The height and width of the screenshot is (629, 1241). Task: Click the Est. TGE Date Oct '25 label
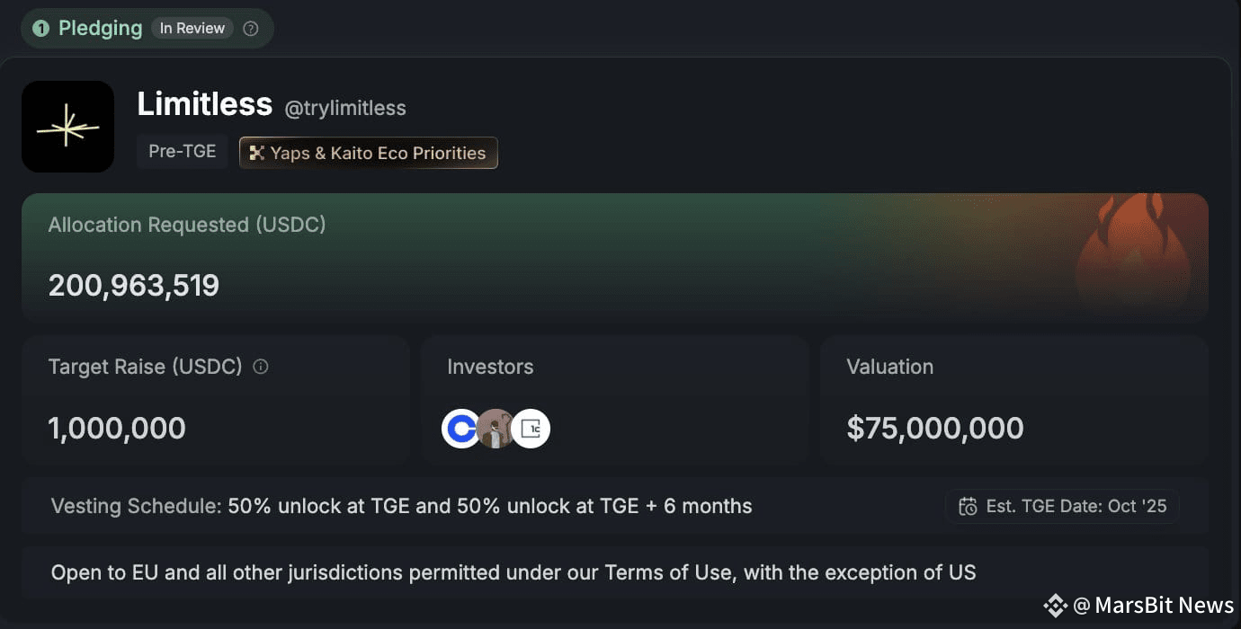tap(1076, 507)
